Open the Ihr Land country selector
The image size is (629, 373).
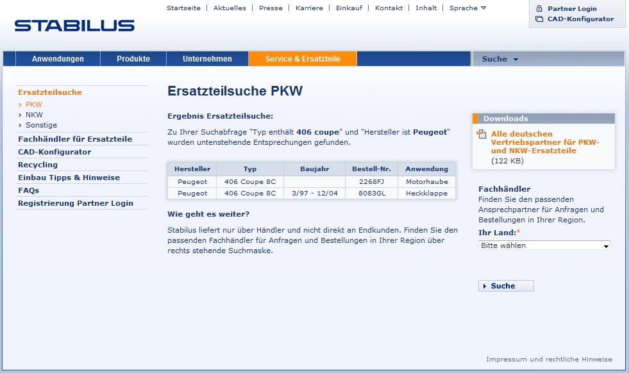[x=544, y=245]
